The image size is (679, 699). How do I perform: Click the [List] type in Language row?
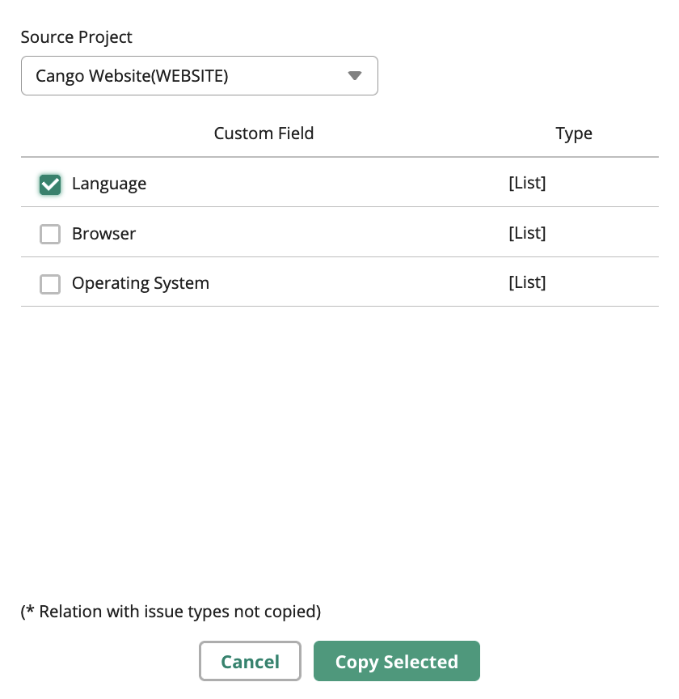527,183
